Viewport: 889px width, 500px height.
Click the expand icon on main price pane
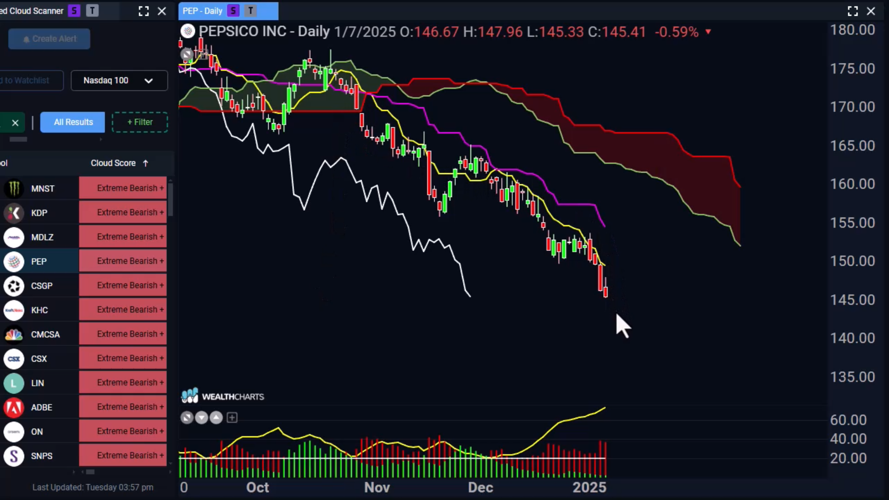(187, 55)
